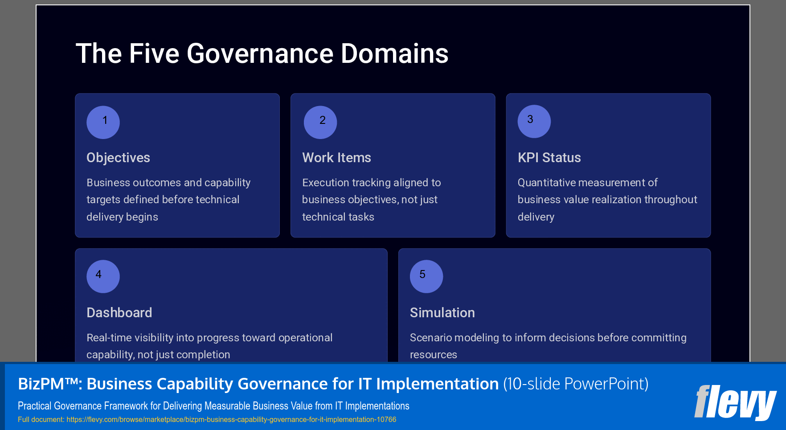Select the circle badge 3 for KPI Status
The height and width of the screenshot is (430, 786).
click(533, 121)
